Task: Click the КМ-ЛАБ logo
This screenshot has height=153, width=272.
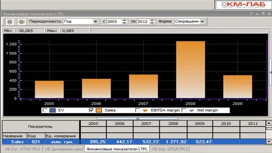Action: tap(243, 5)
